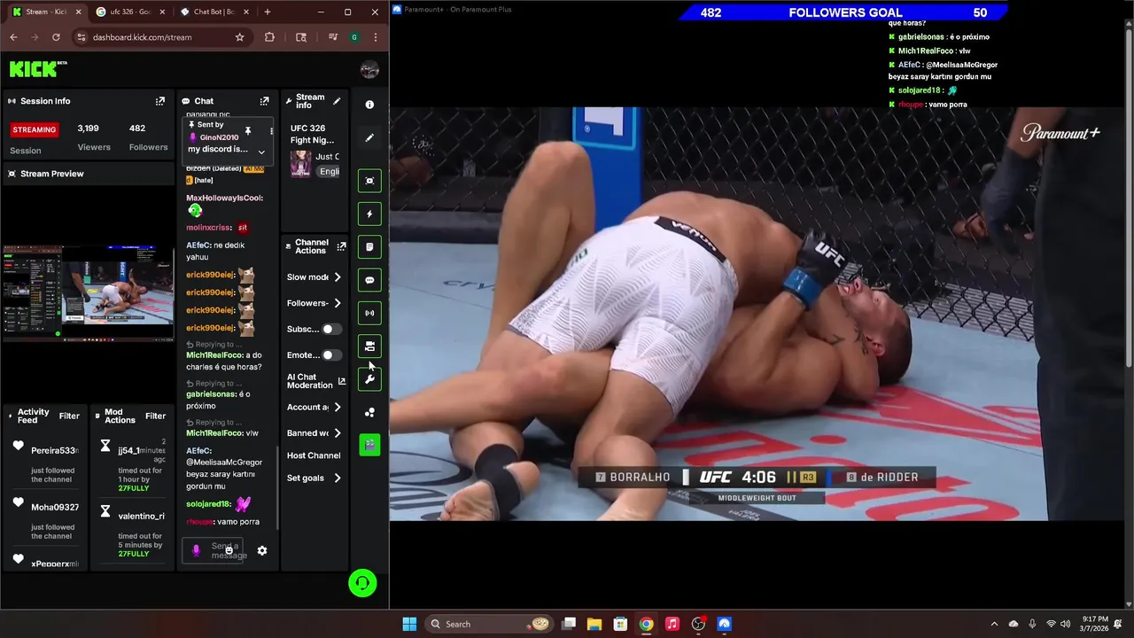Toggle the Emotes-only chat switch
This screenshot has height=638, width=1134.
(331, 355)
